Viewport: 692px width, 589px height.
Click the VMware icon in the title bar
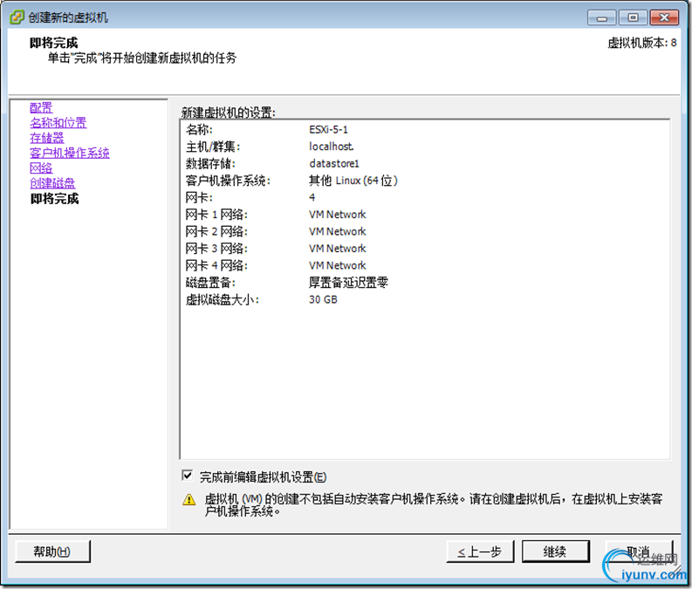(17, 17)
